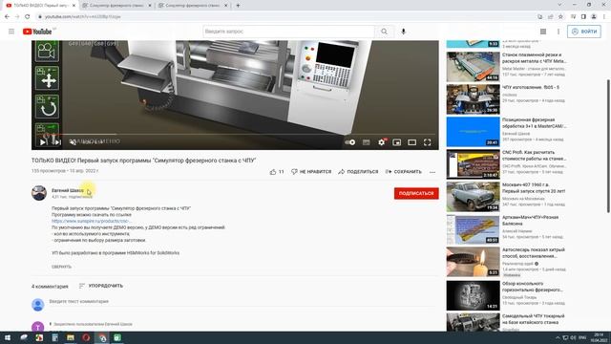The height and width of the screenshot is (344, 611).
Task: Open Евгений Шаков channel name link
Action: (68, 190)
